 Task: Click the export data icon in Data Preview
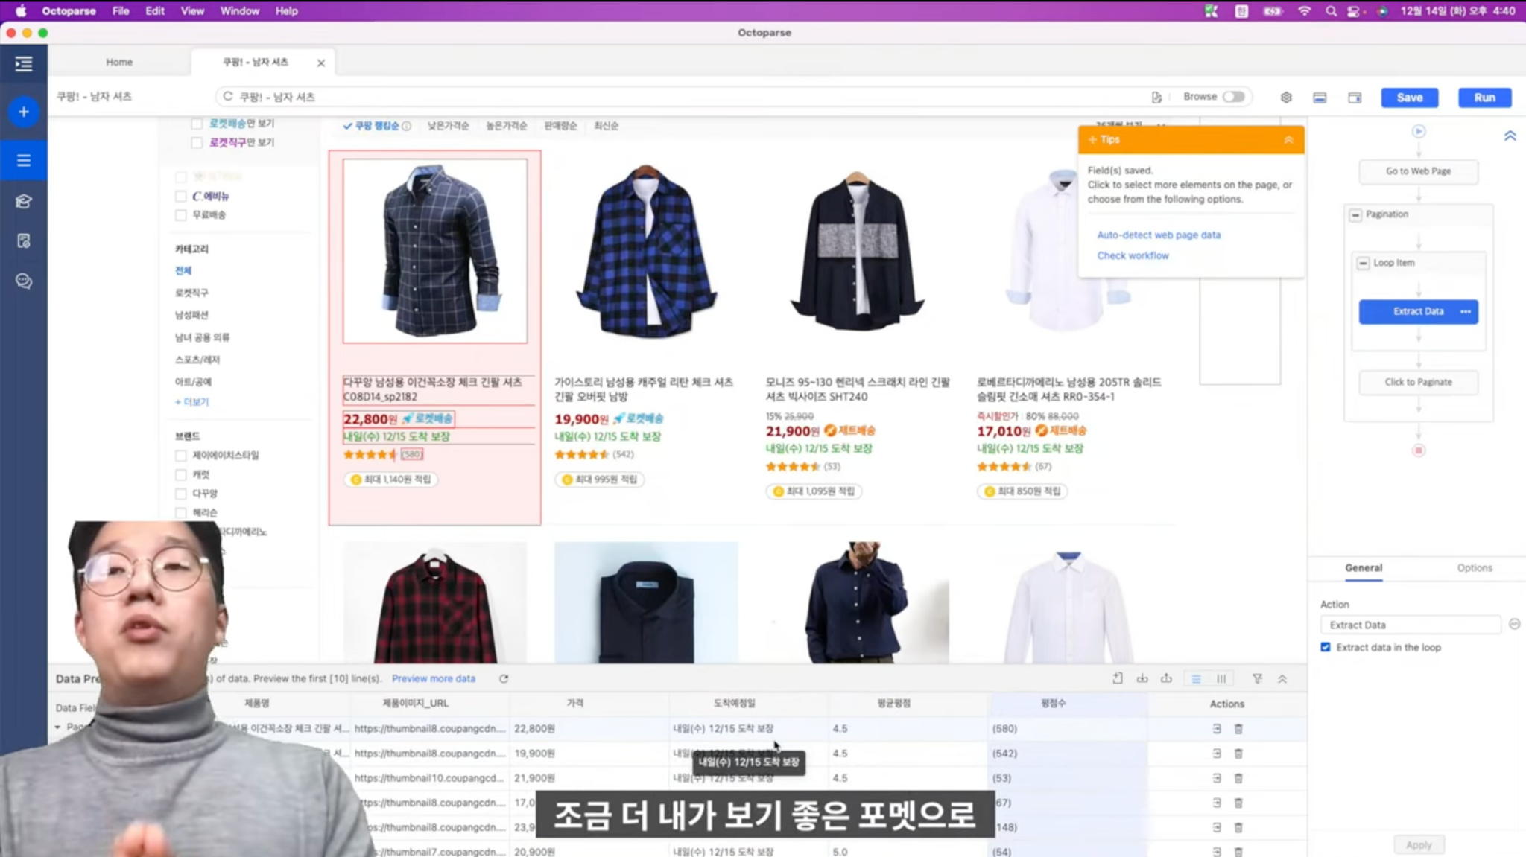point(1167,678)
